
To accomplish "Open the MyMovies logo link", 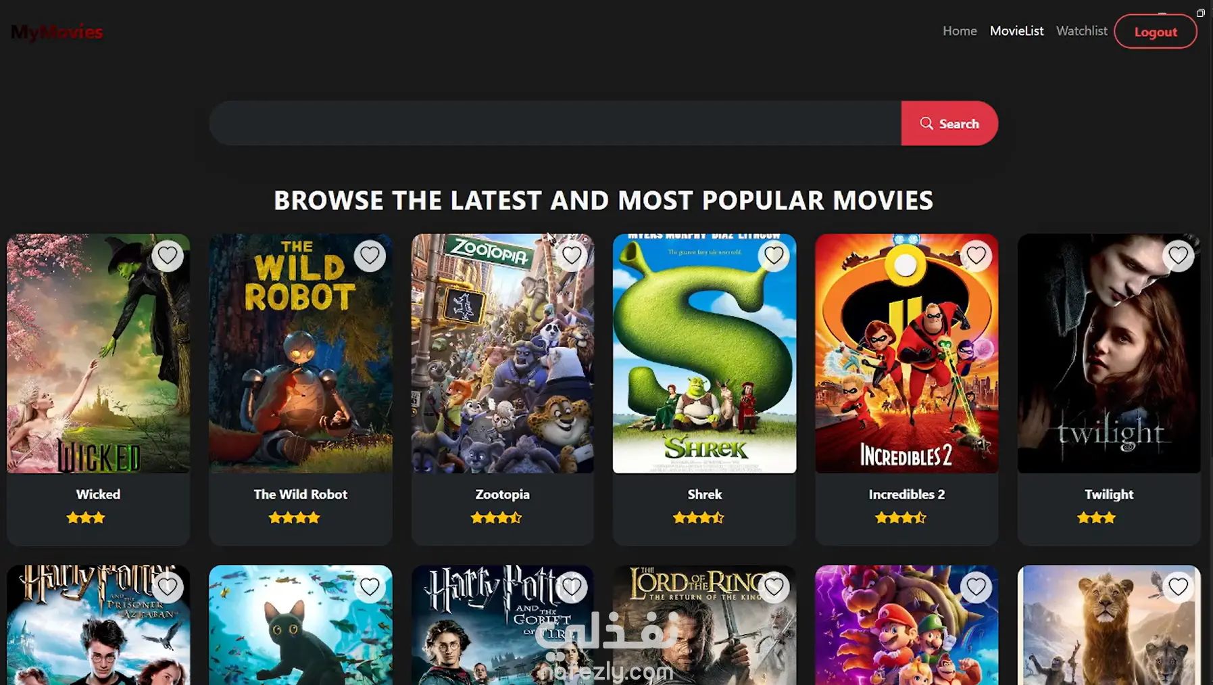I will click(x=57, y=32).
